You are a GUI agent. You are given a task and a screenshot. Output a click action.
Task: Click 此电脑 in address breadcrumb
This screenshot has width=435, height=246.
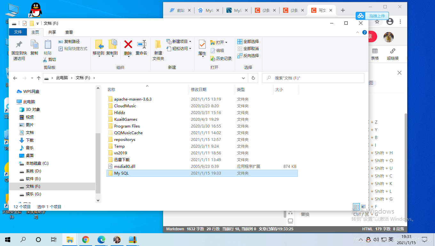pyautogui.click(x=62, y=78)
